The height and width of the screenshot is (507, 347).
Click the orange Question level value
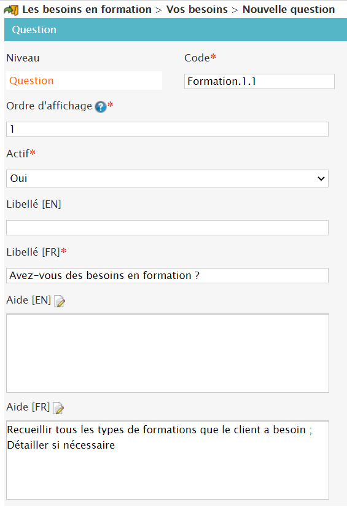tap(31, 81)
